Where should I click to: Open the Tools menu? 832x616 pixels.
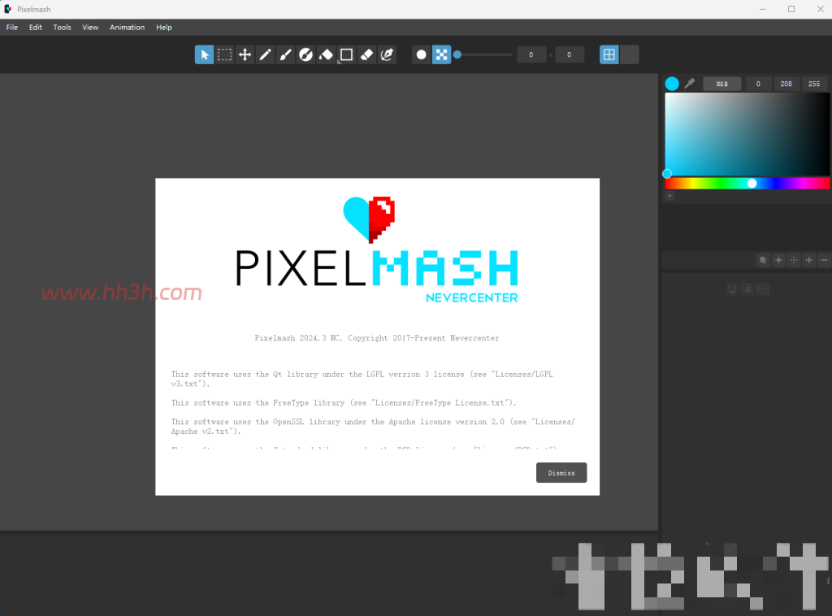tap(62, 27)
